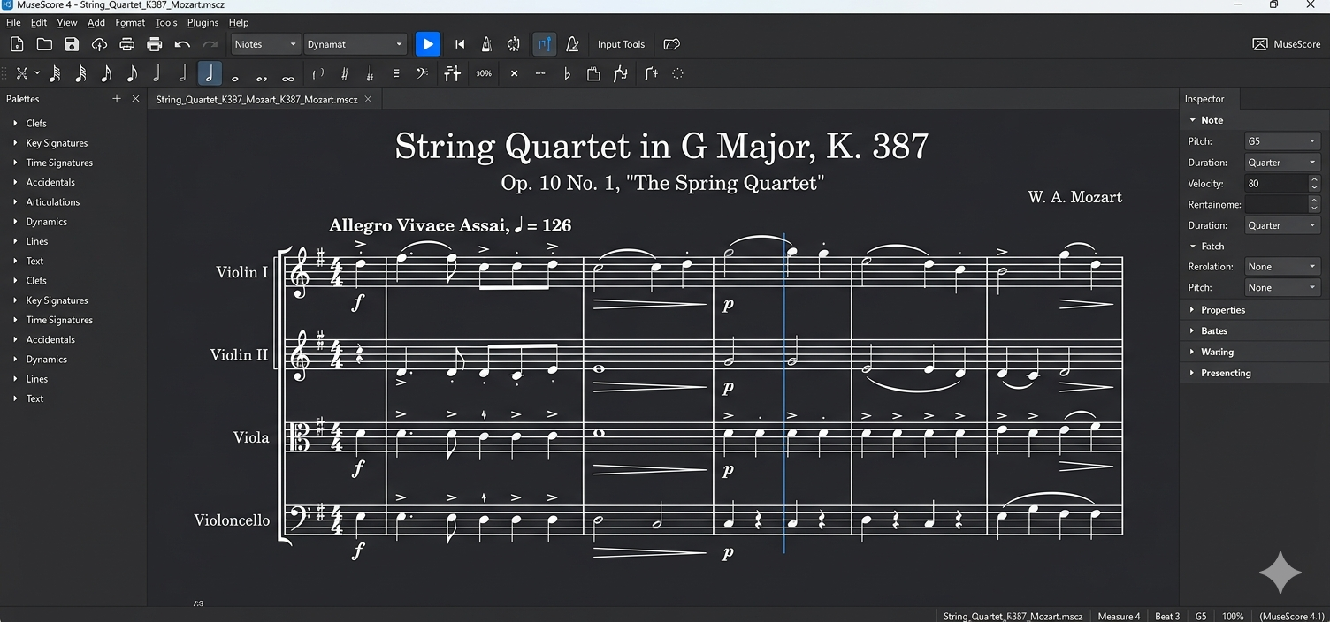
Task: Open the Dynamat dropdown
Action: click(355, 44)
